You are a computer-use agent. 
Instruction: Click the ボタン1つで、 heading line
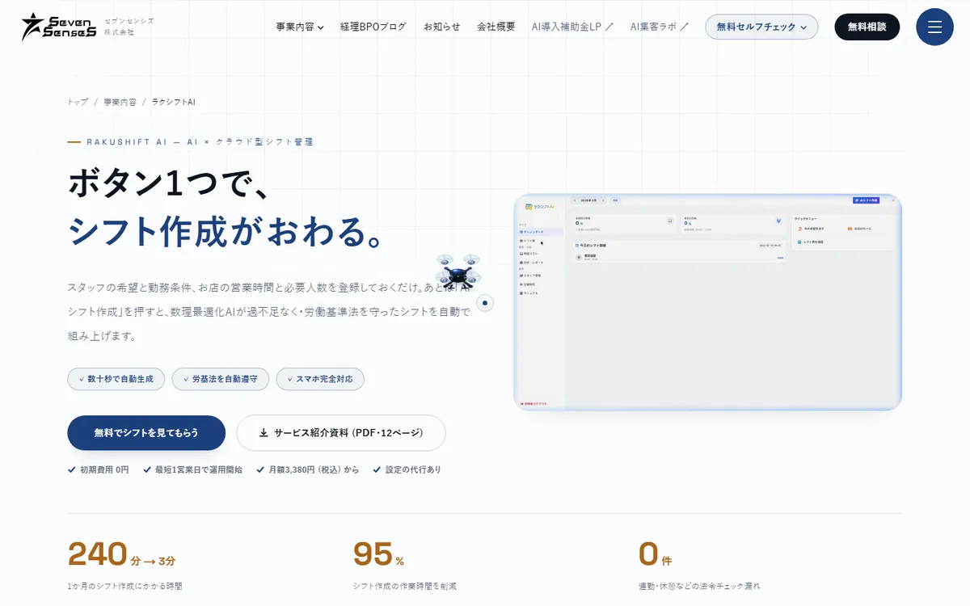coord(169,184)
